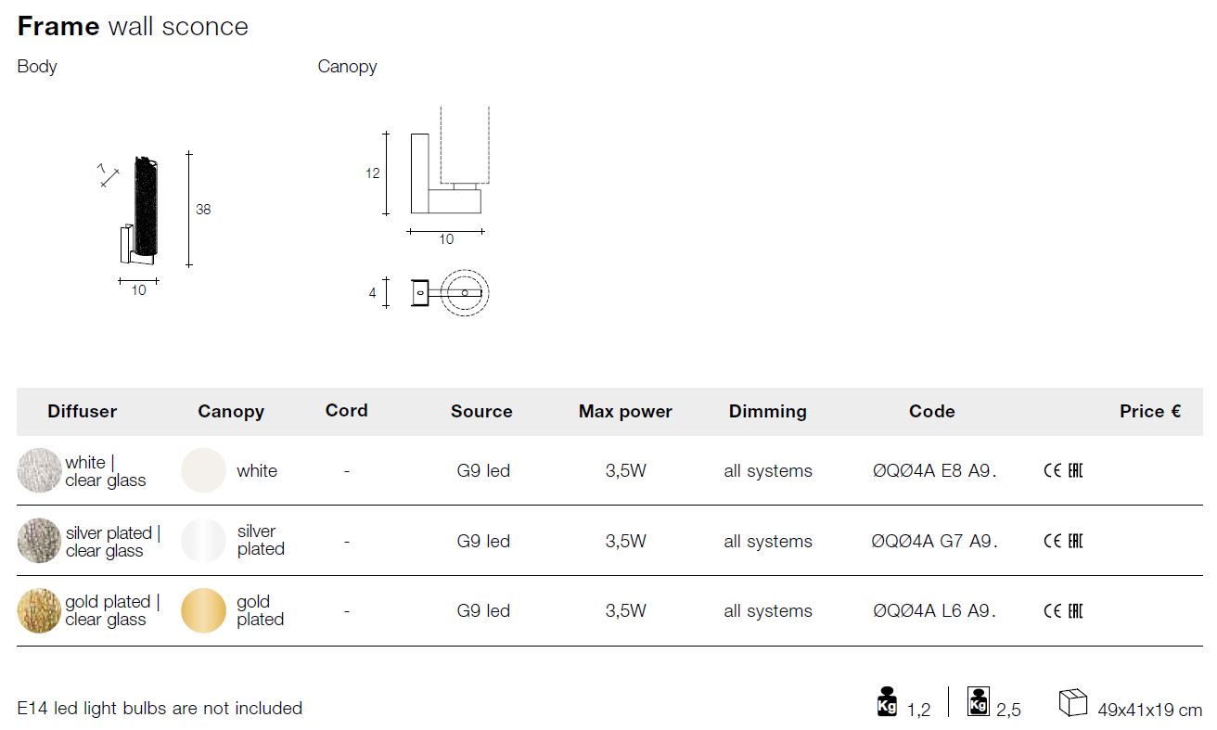Click the CE EAC mark in the white row

(x=1063, y=470)
